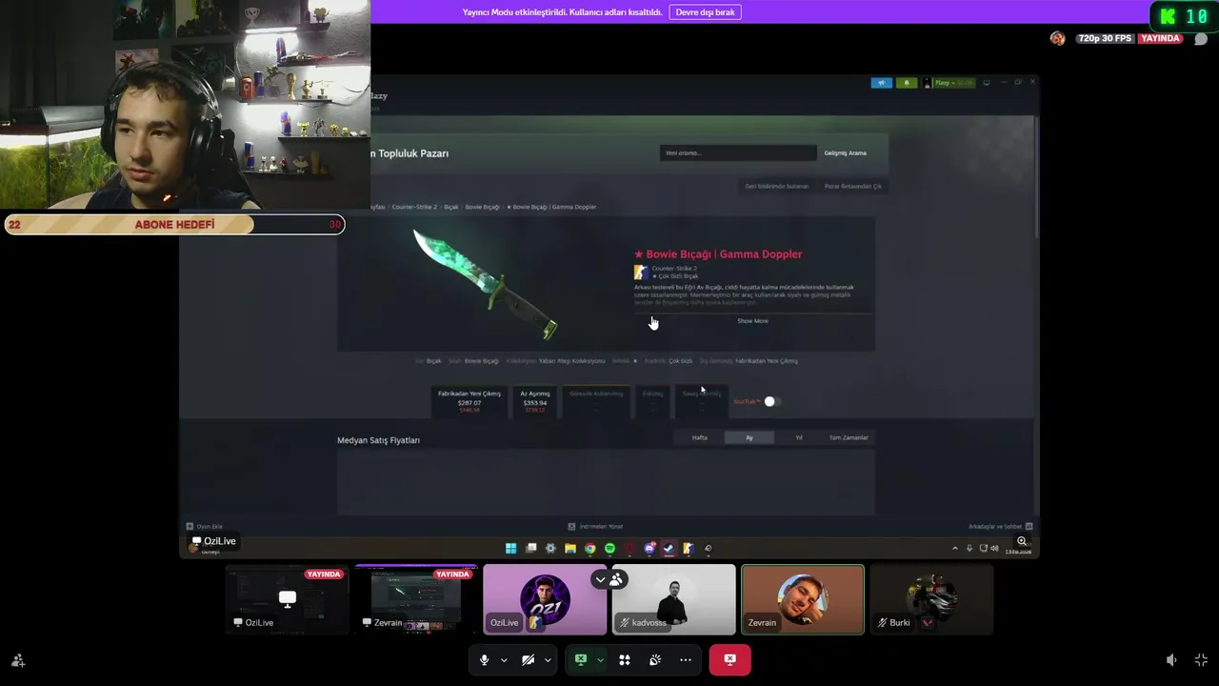Open Google Chrome in the shared taskbar
Viewport: 1219px width, 686px height.
(x=590, y=548)
